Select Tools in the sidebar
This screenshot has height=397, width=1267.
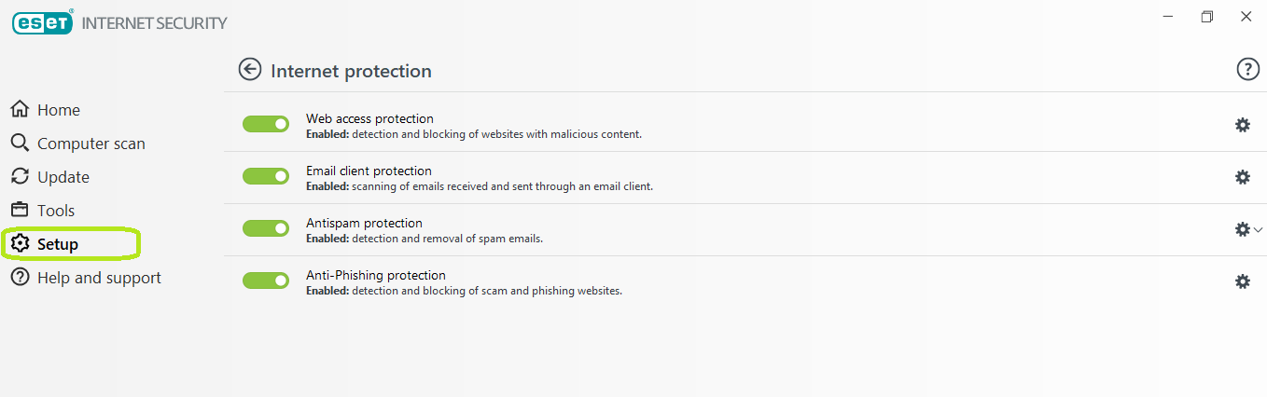55,211
